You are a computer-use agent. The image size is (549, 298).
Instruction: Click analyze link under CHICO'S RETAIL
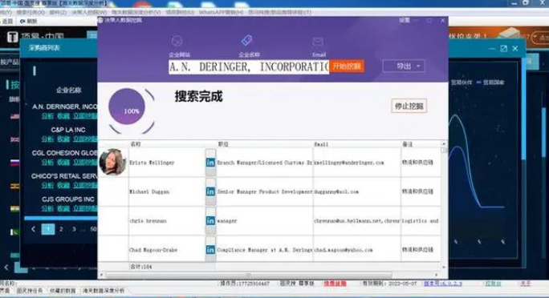point(47,185)
